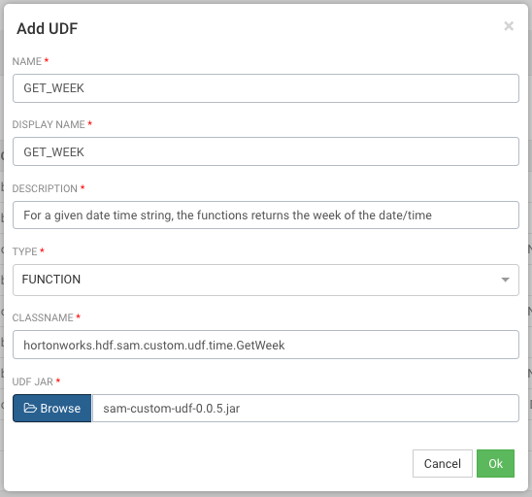Cancel adding the UDF

pyautogui.click(x=443, y=463)
